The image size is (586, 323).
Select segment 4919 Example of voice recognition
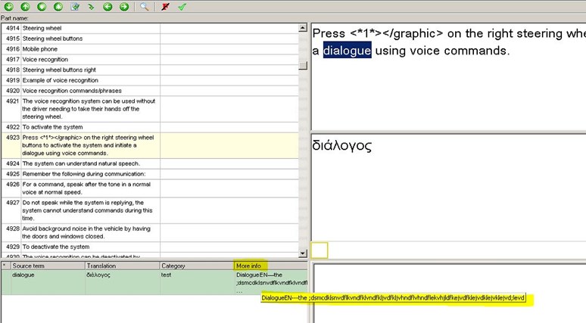149,80
